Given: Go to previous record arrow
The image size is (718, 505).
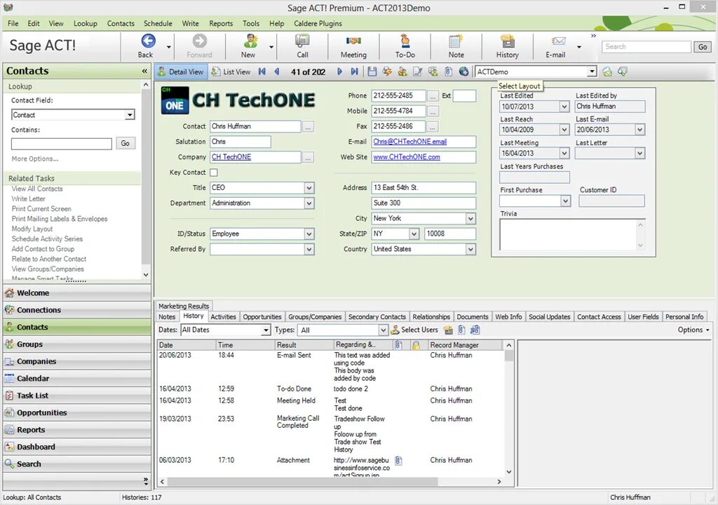Looking at the screenshot, I should point(277,72).
